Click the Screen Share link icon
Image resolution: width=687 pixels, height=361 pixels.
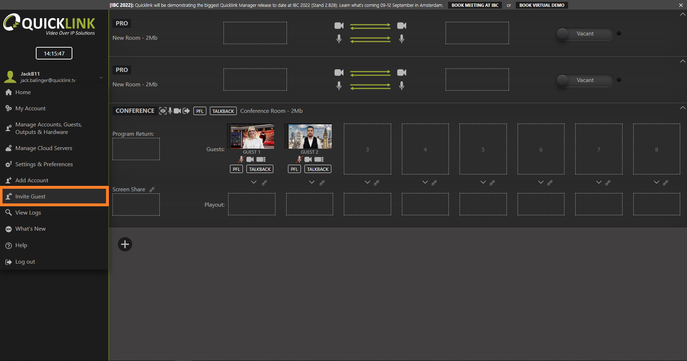(x=152, y=189)
